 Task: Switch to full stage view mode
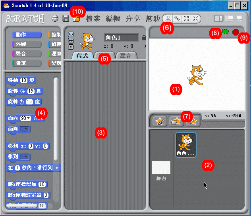tap(229, 19)
